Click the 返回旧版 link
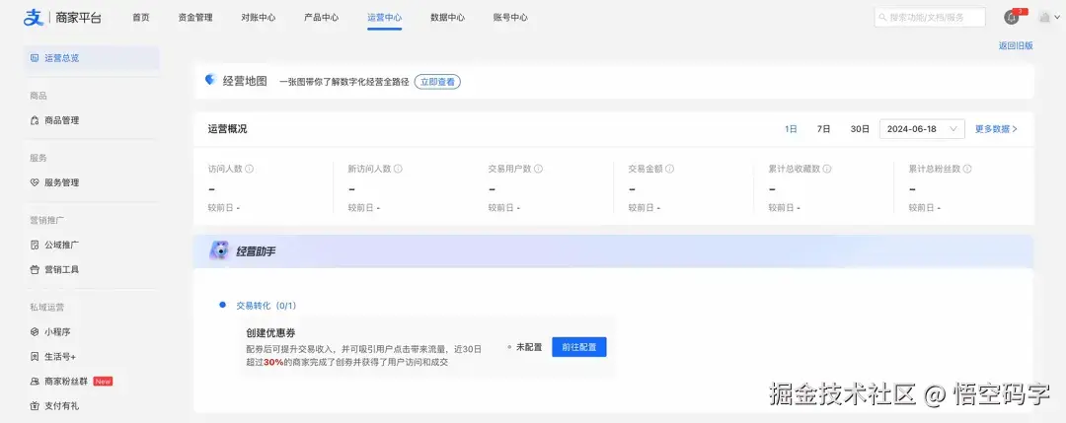Image resolution: width=1066 pixels, height=423 pixels. [x=1016, y=45]
